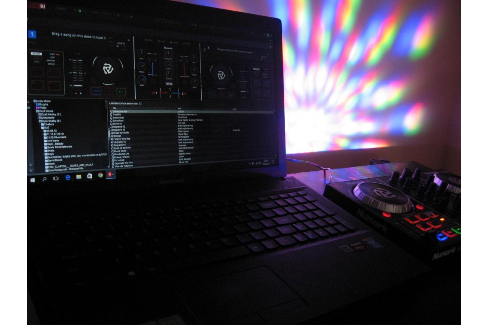The width and height of the screenshot is (488, 325).
Task: Sort the track list by the Title column
Action: [114, 108]
